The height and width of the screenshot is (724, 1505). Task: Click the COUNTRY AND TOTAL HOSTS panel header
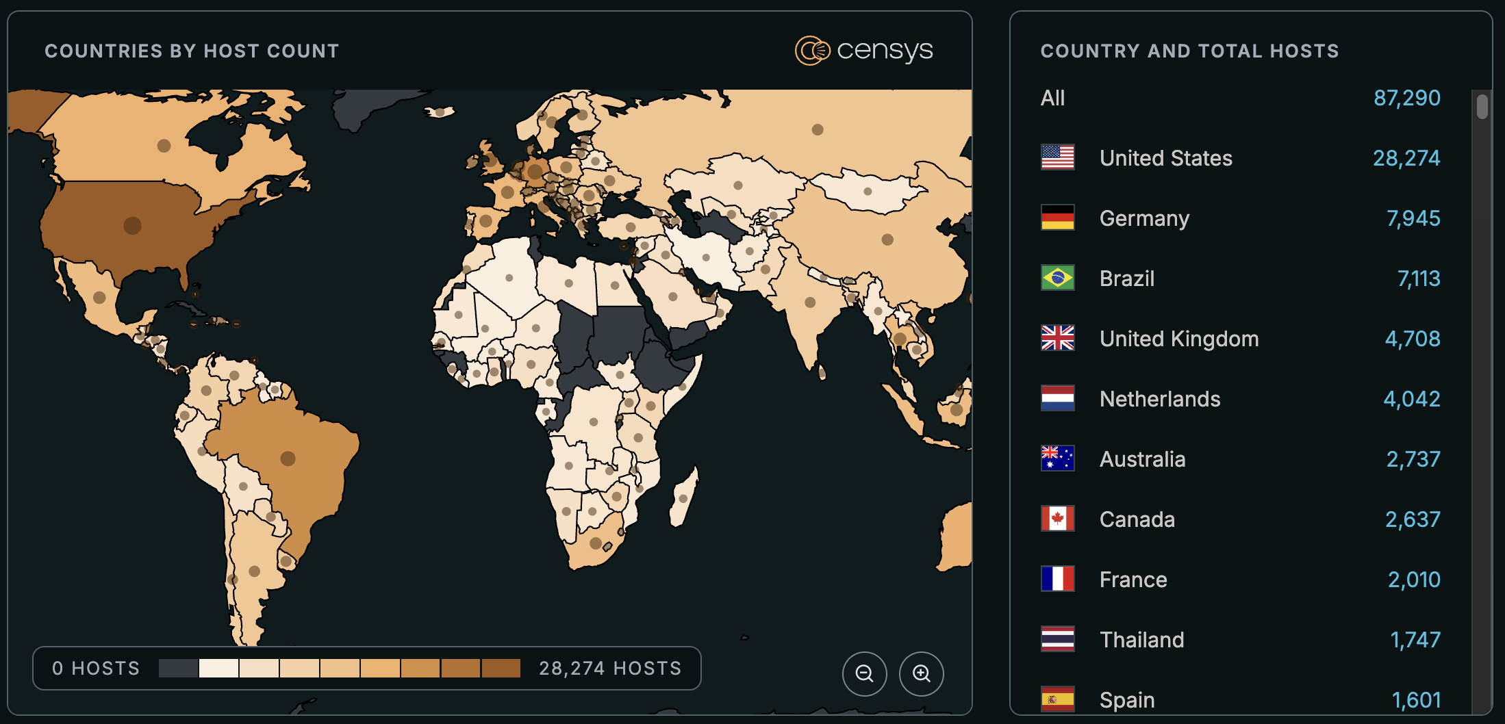click(x=1189, y=51)
